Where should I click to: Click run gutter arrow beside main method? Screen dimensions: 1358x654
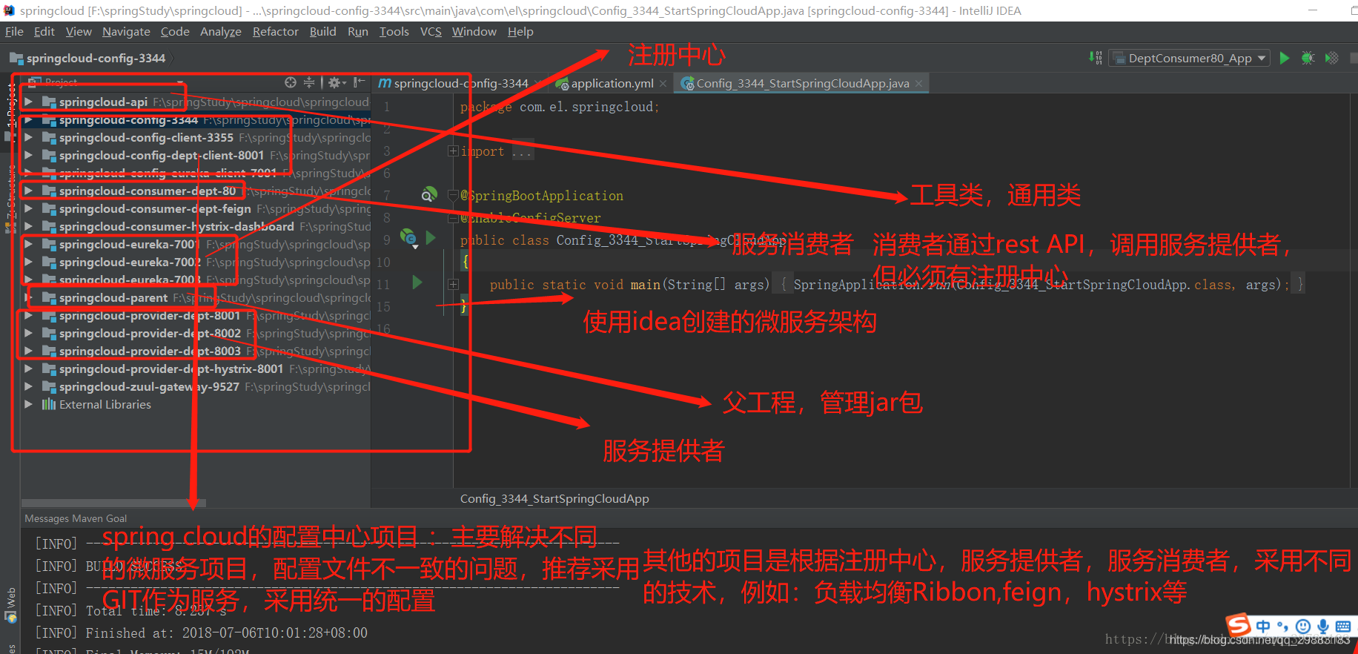pyautogui.click(x=417, y=283)
